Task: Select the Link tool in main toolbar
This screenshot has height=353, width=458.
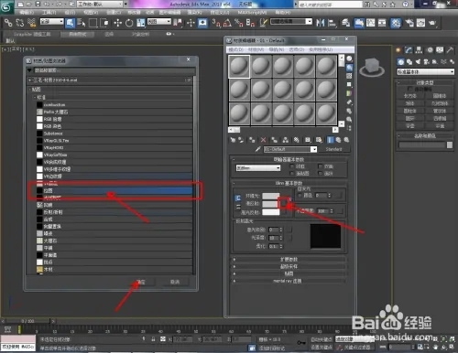Action: 8,23
